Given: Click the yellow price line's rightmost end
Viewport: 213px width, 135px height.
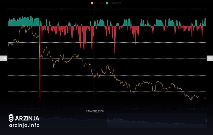Looking at the screenshot, I should click(x=205, y=98).
